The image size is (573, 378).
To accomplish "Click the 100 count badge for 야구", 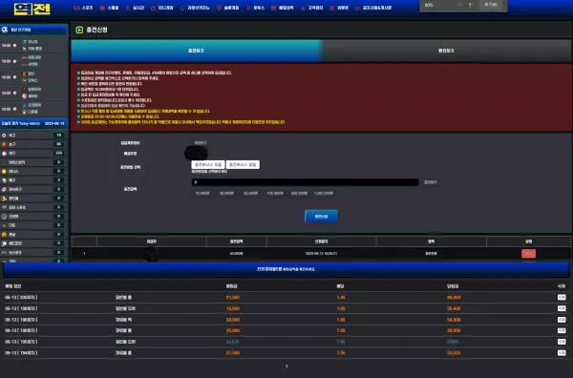I will 58,154.
